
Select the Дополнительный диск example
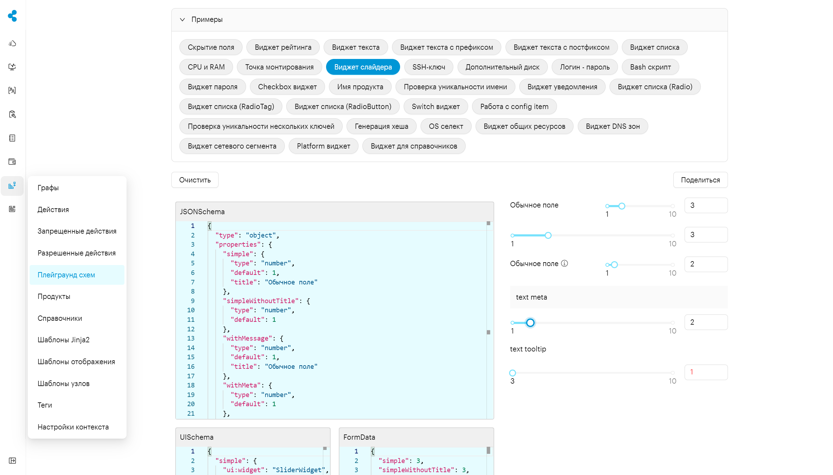pos(502,67)
